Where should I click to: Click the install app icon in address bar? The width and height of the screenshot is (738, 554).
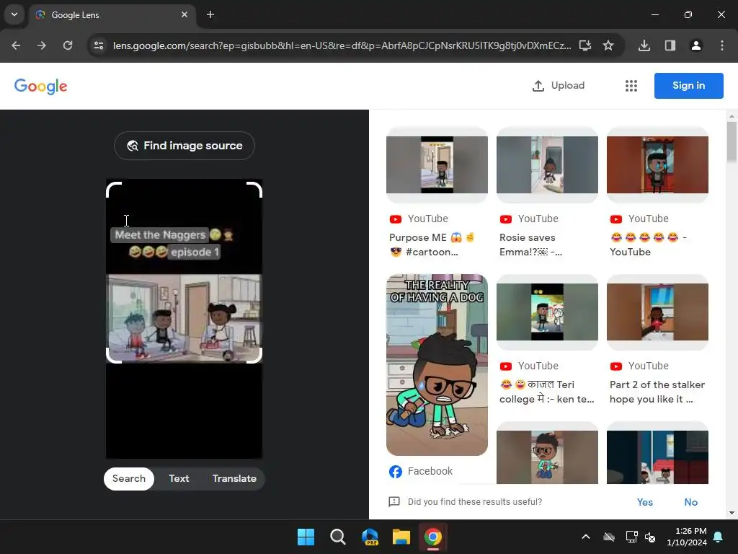pos(585,45)
